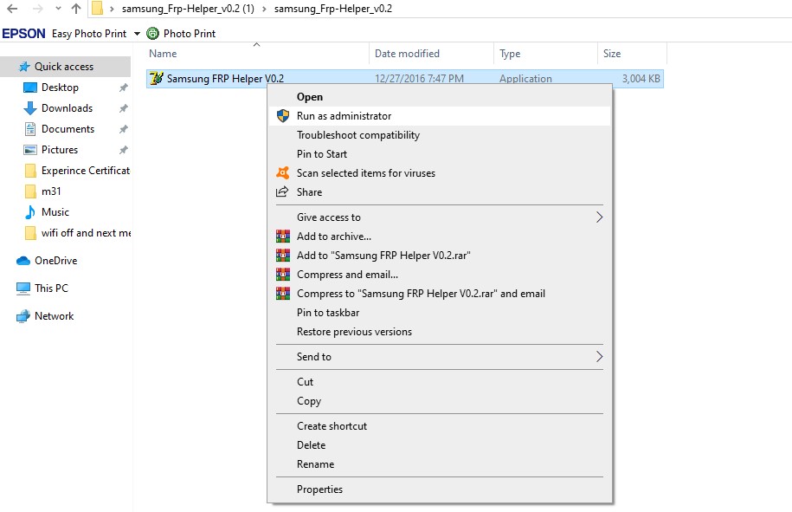Image resolution: width=792 pixels, height=512 pixels.
Task: Choose Add to archive...
Action: 440,237
